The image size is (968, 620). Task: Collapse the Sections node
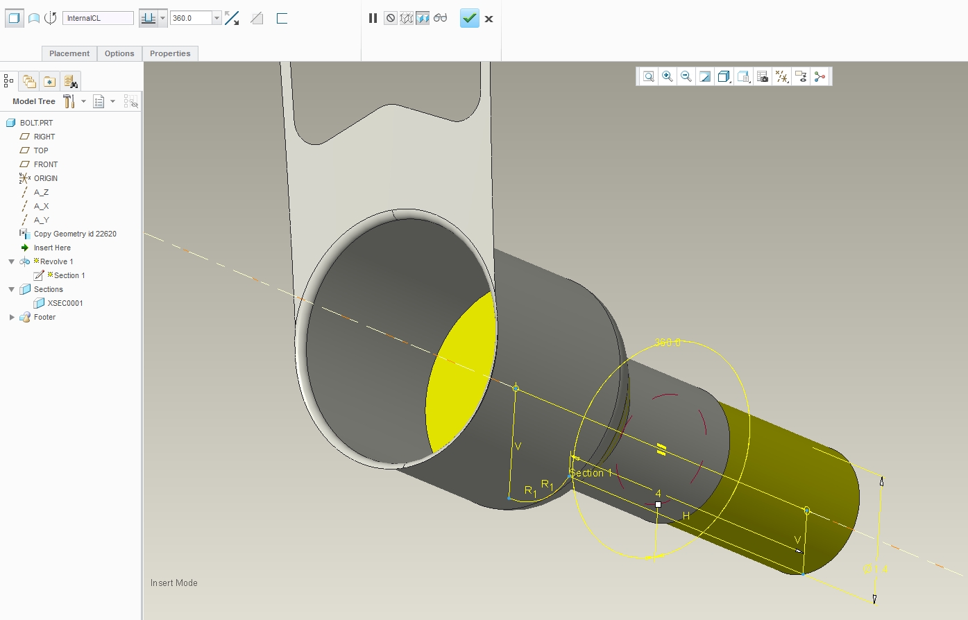11,289
